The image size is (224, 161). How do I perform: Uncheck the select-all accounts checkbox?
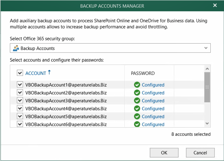coord(20,73)
